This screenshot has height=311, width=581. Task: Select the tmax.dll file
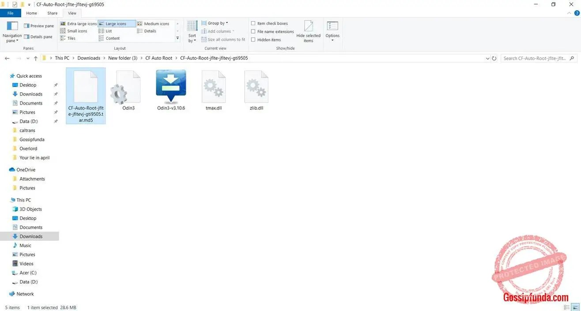(214, 91)
